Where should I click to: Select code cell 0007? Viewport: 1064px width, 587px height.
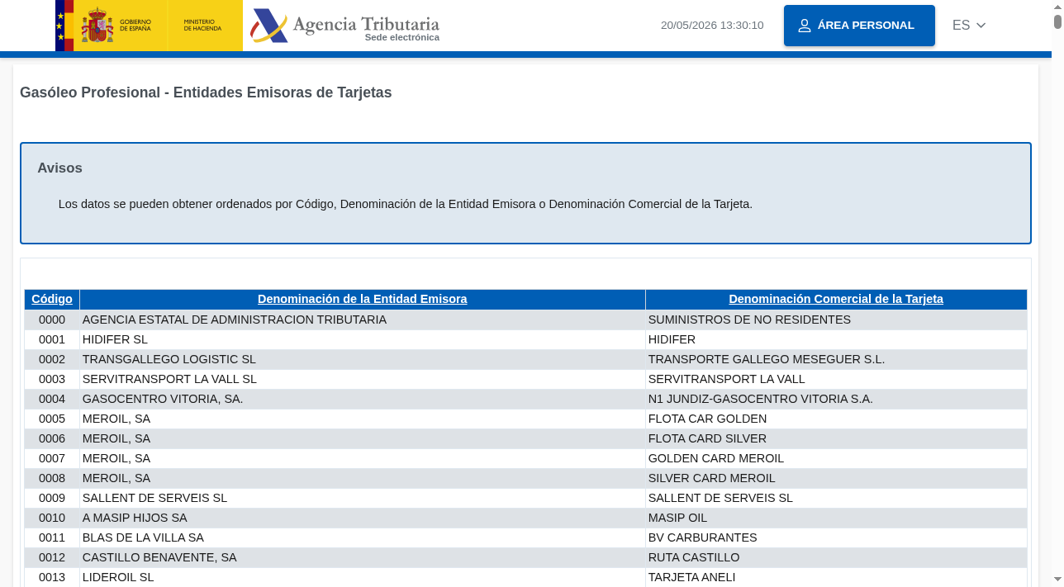click(x=52, y=458)
